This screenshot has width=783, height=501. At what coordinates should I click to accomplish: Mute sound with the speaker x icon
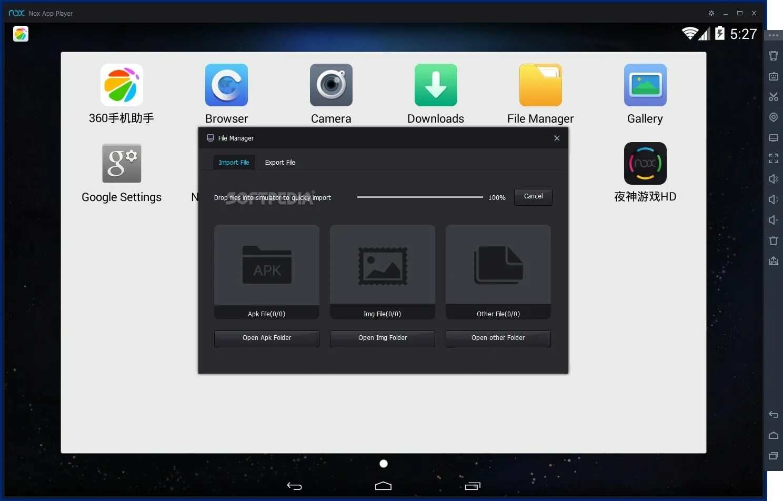click(774, 220)
